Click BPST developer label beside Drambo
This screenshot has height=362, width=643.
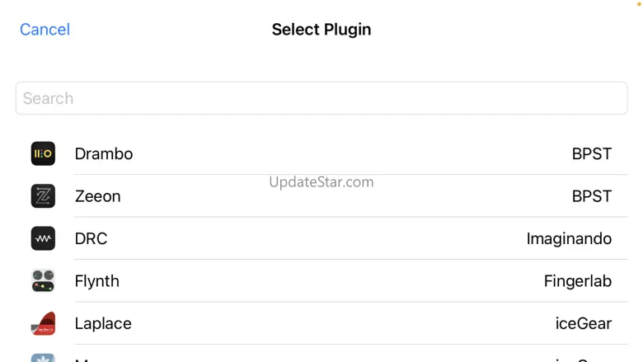coord(591,154)
